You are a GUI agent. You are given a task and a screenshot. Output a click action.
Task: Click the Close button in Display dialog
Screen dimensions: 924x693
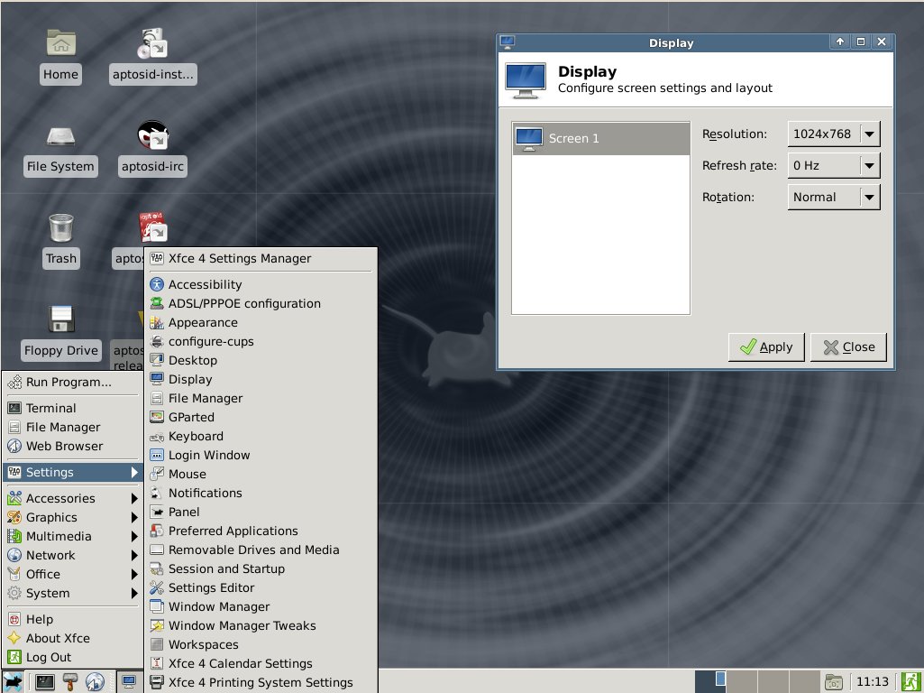[848, 346]
